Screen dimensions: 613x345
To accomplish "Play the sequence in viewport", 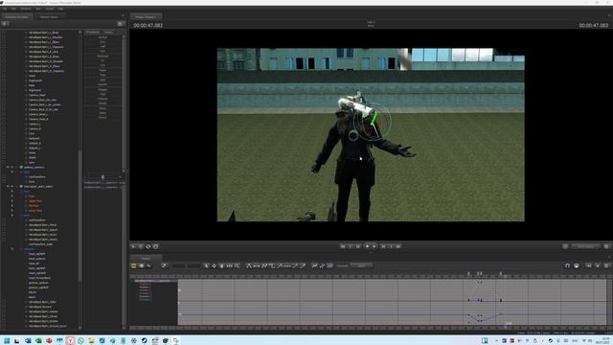I will 375,246.
